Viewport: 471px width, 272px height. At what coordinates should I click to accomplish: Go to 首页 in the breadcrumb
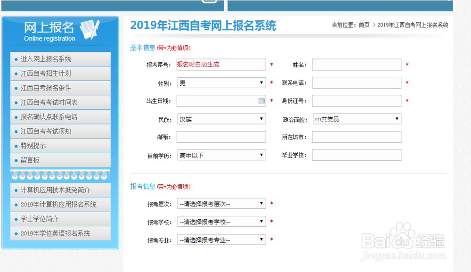click(364, 25)
